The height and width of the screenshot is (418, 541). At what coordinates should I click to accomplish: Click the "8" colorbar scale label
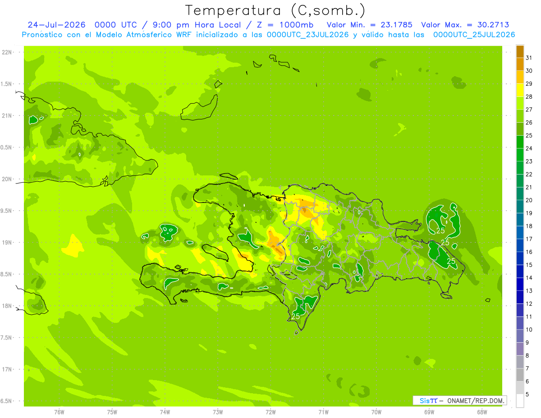pos(527,356)
